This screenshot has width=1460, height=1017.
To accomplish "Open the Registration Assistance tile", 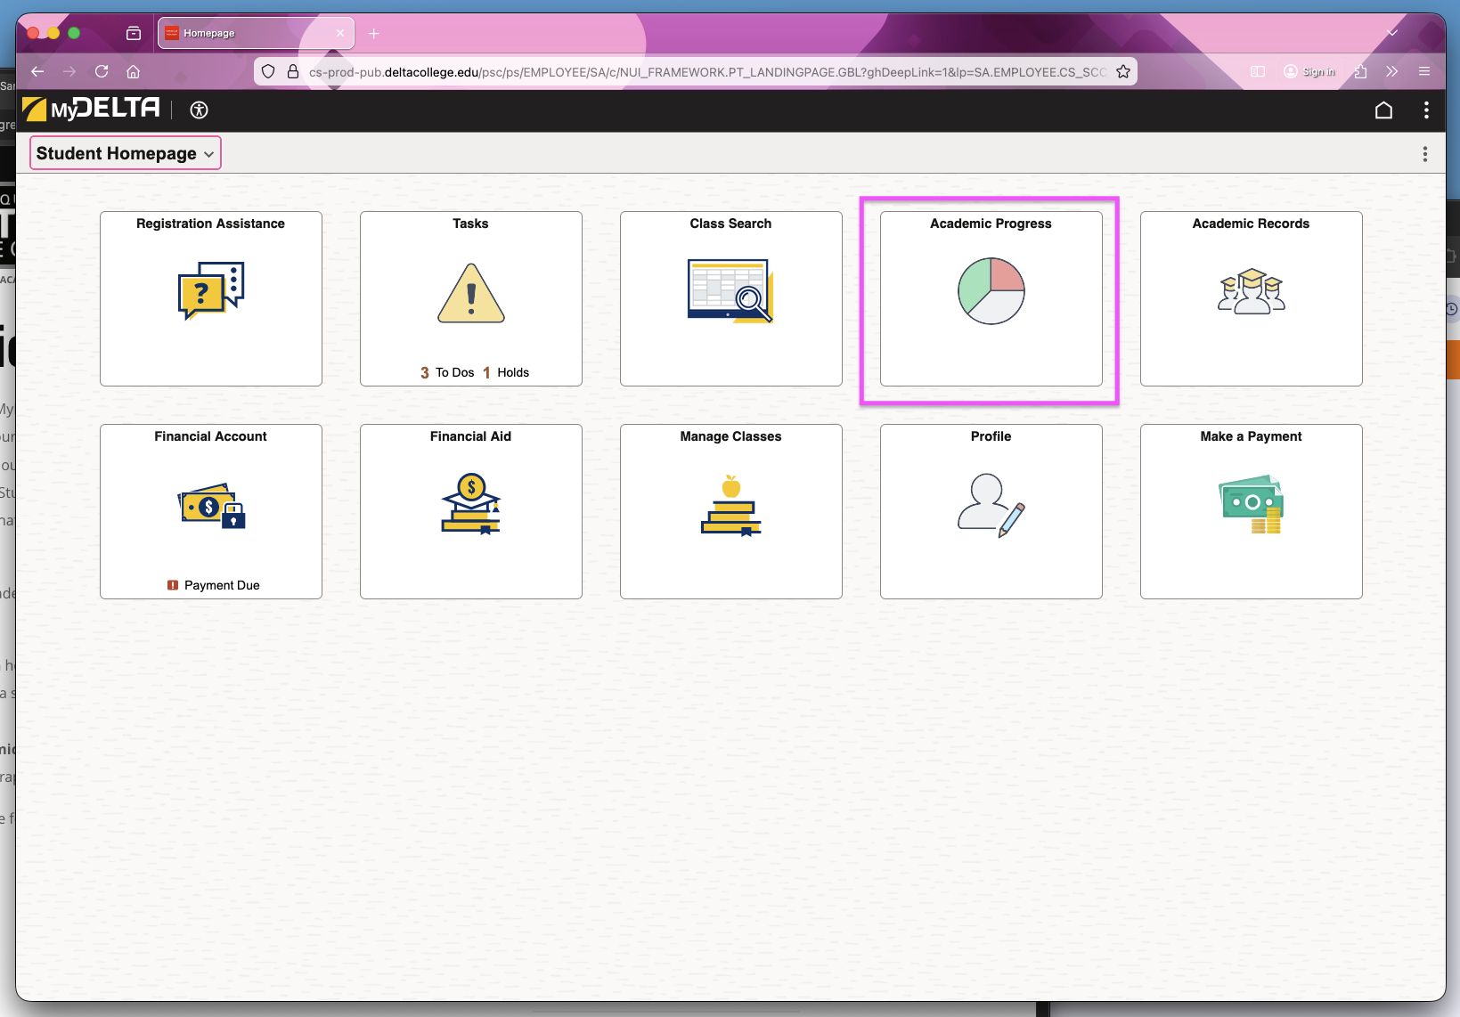I will click(x=210, y=298).
